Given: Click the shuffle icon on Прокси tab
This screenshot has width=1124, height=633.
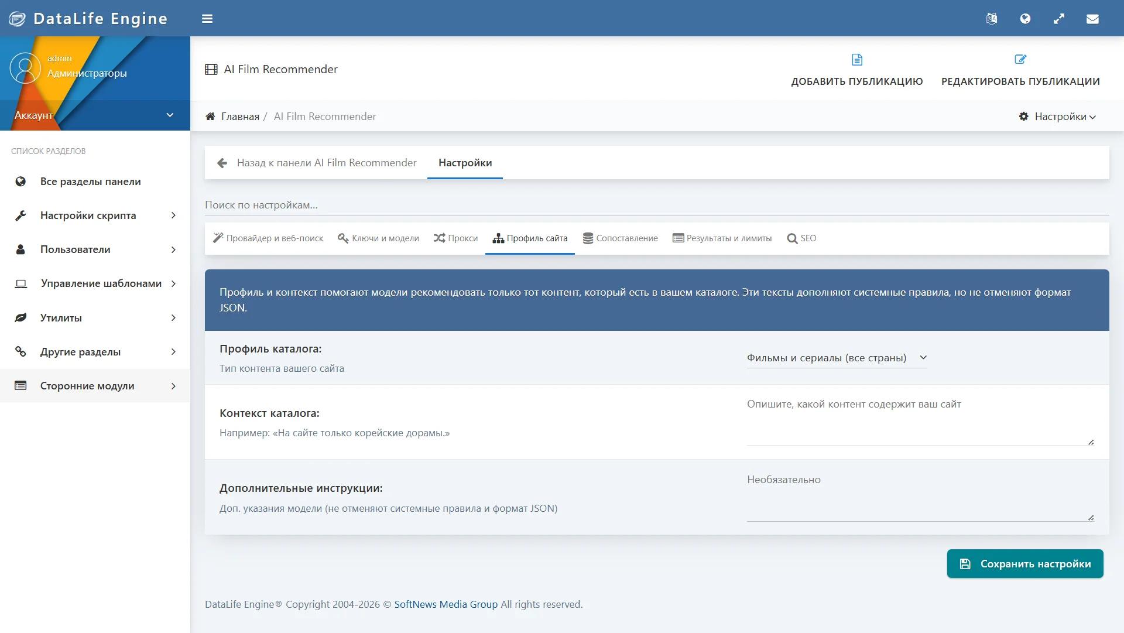Looking at the screenshot, I should click(x=439, y=238).
